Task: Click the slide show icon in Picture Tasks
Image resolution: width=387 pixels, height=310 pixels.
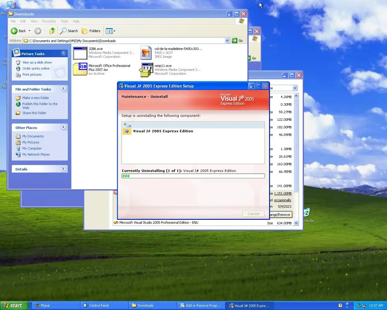Action: point(18,62)
